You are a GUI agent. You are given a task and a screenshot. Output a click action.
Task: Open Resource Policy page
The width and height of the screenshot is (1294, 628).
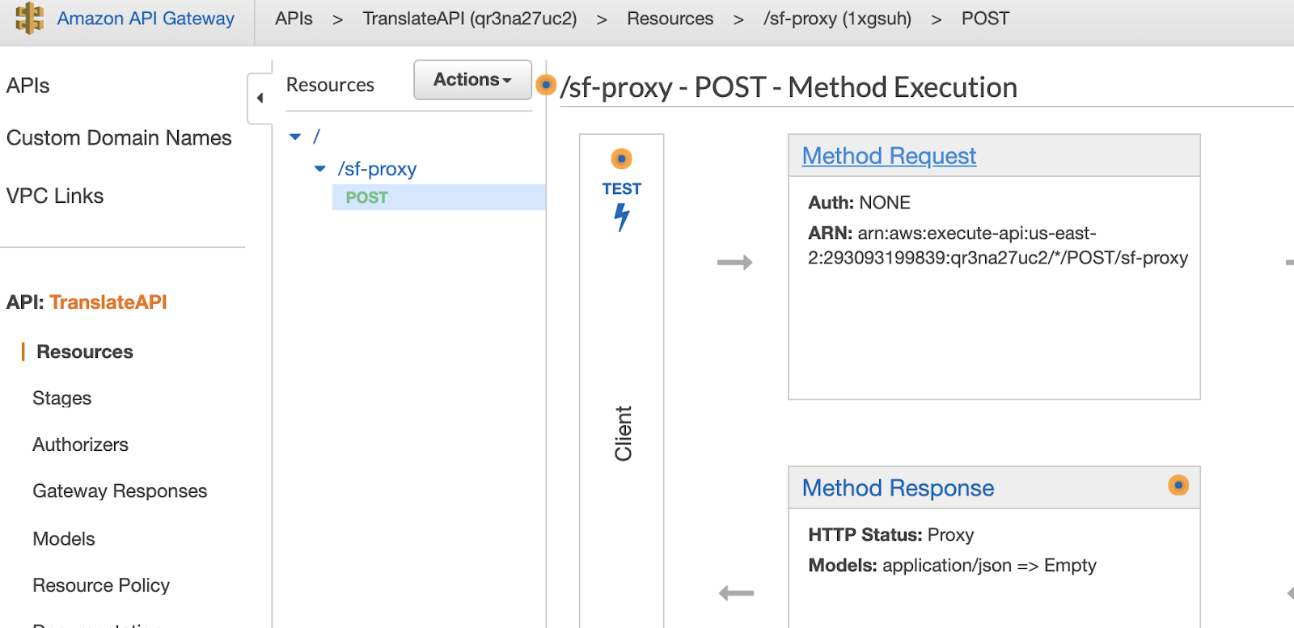tap(101, 585)
